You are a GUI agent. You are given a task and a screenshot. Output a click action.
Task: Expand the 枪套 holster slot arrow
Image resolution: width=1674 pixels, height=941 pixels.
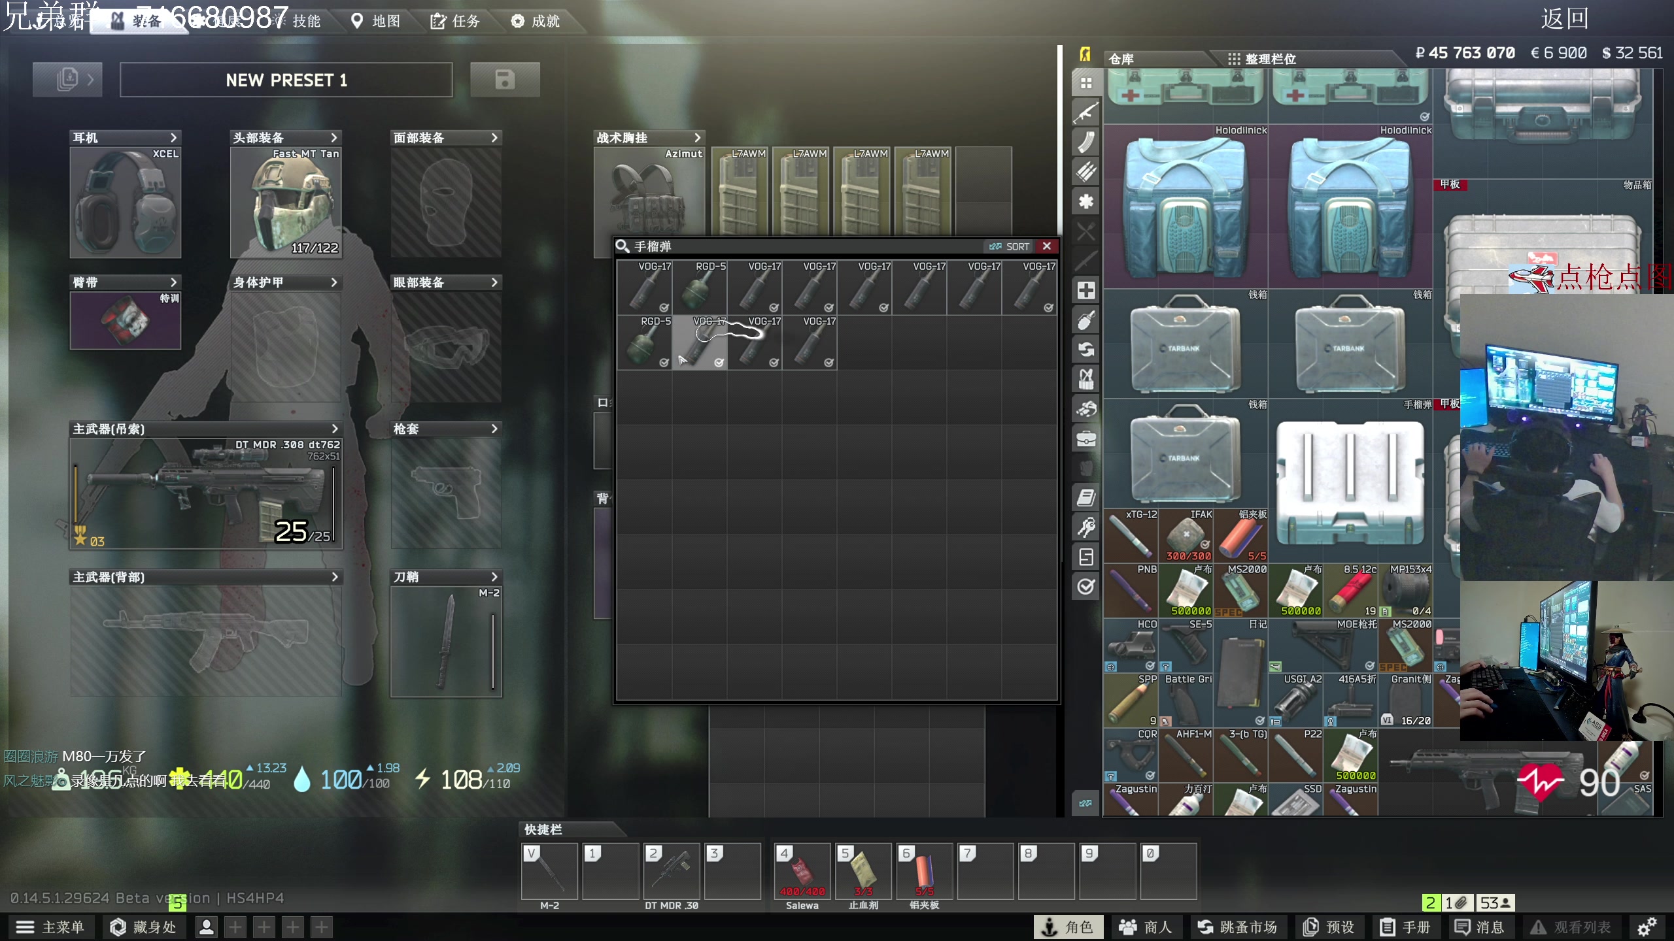point(494,429)
